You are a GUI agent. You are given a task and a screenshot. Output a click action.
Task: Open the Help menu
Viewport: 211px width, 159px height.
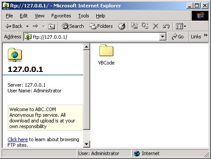coord(101,16)
